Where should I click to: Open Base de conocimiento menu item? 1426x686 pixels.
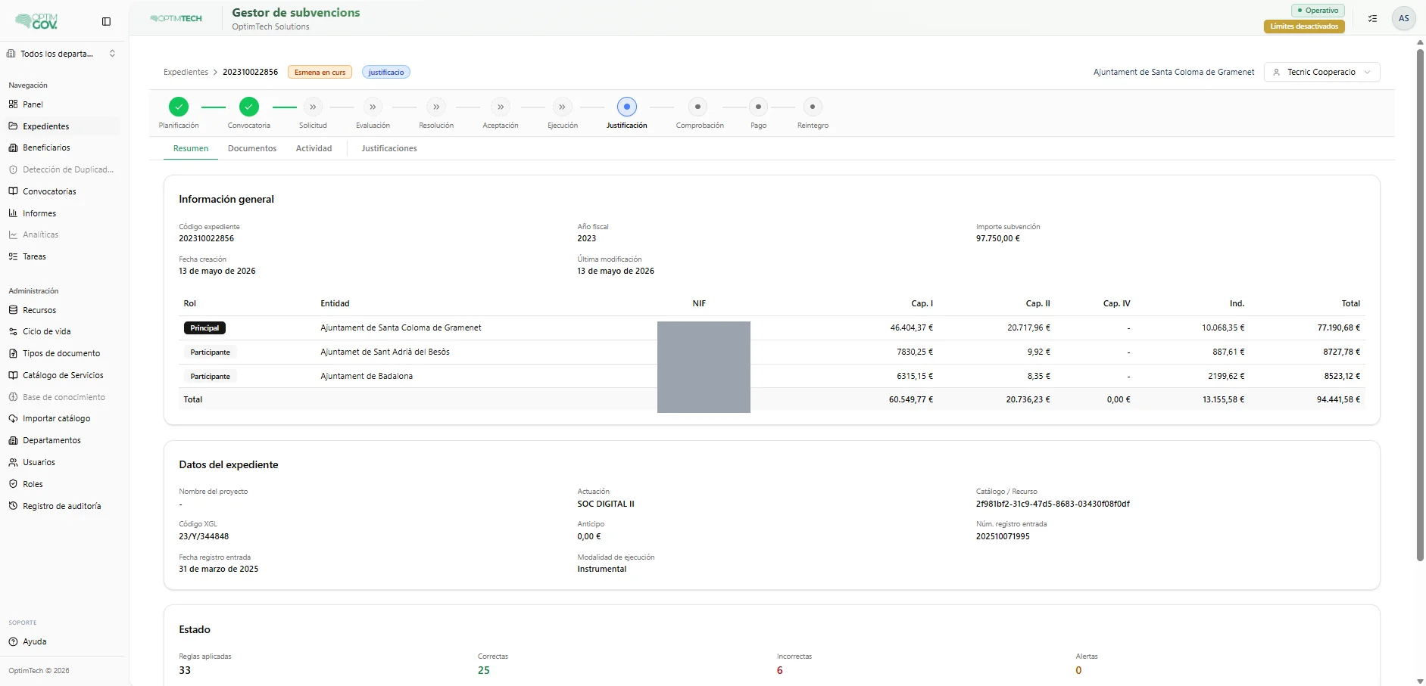[x=62, y=397]
